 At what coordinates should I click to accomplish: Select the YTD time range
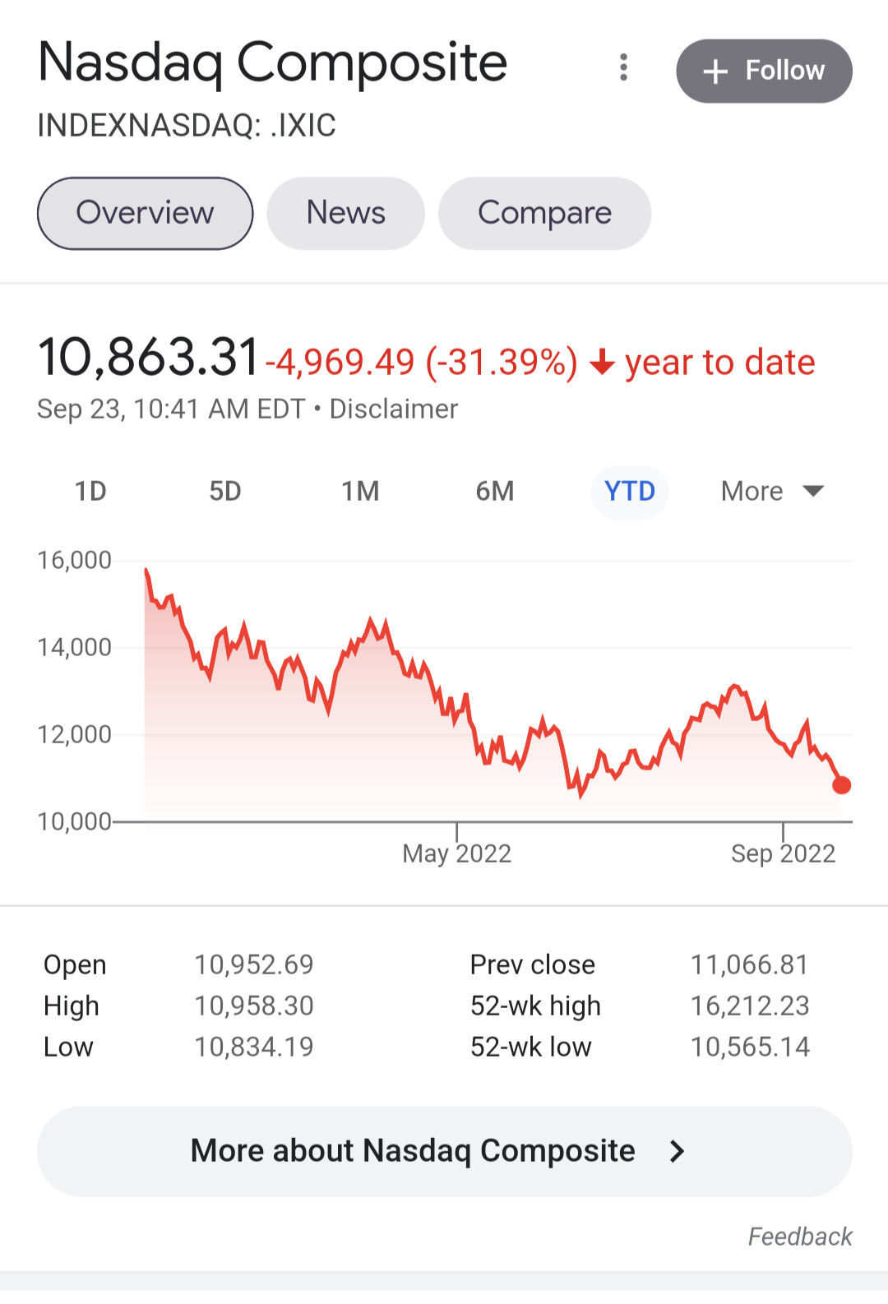(x=630, y=492)
